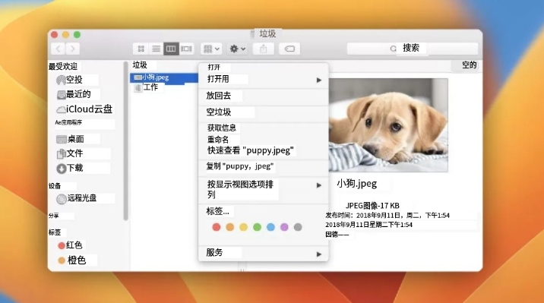Image resolution: width=544 pixels, height=303 pixels.
Task: Click the 搜索 search field
Action: 413,49
